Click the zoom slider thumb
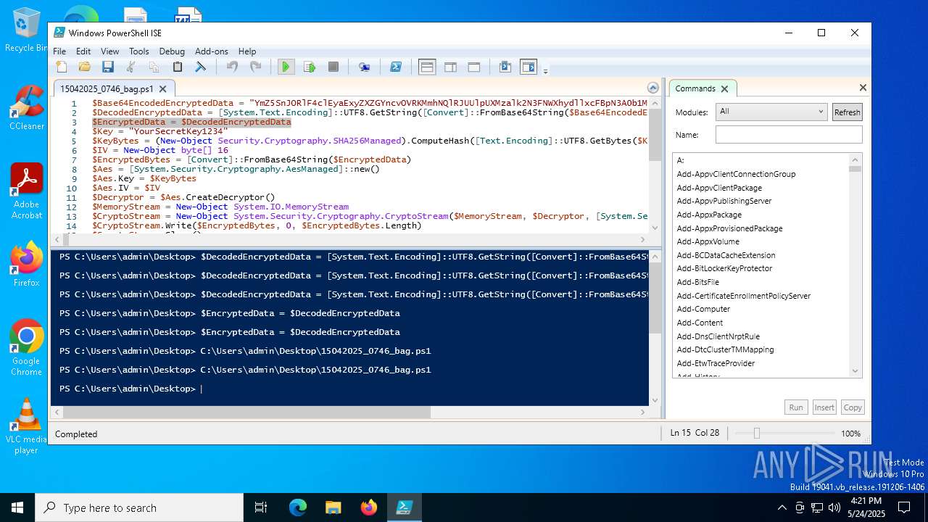The image size is (928, 522). [x=756, y=433]
